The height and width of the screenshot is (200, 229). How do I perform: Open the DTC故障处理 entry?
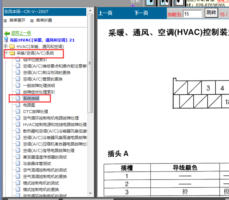(35, 112)
